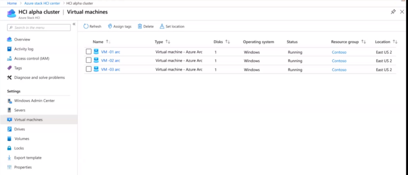Click the Windows Admin Center icon

tap(10, 101)
